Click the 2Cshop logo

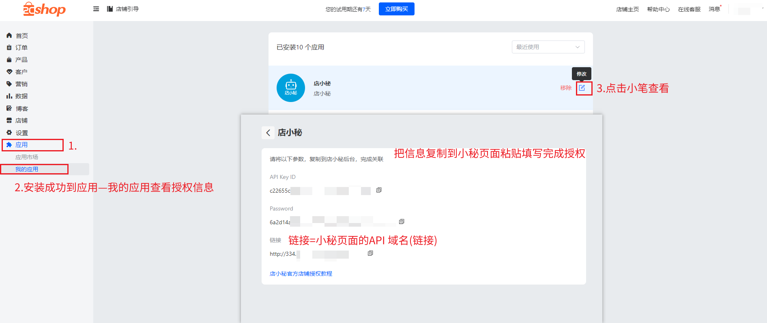click(44, 9)
